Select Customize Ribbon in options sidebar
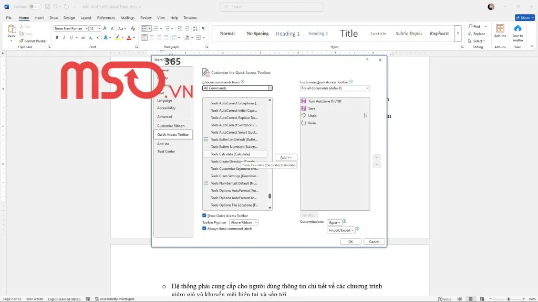Viewport: 538px width, 302px height. click(x=171, y=126)
